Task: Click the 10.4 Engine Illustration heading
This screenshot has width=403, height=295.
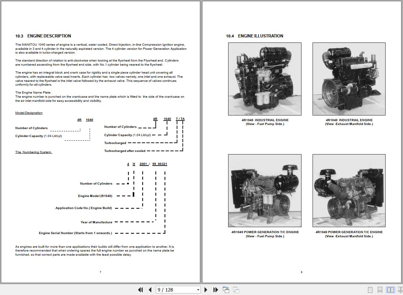Action: coord(254,36)
